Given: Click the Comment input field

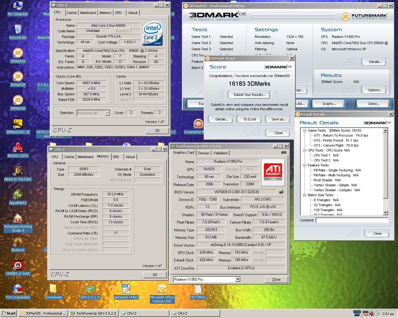Looking at the screenshot, I should (352, 220).
